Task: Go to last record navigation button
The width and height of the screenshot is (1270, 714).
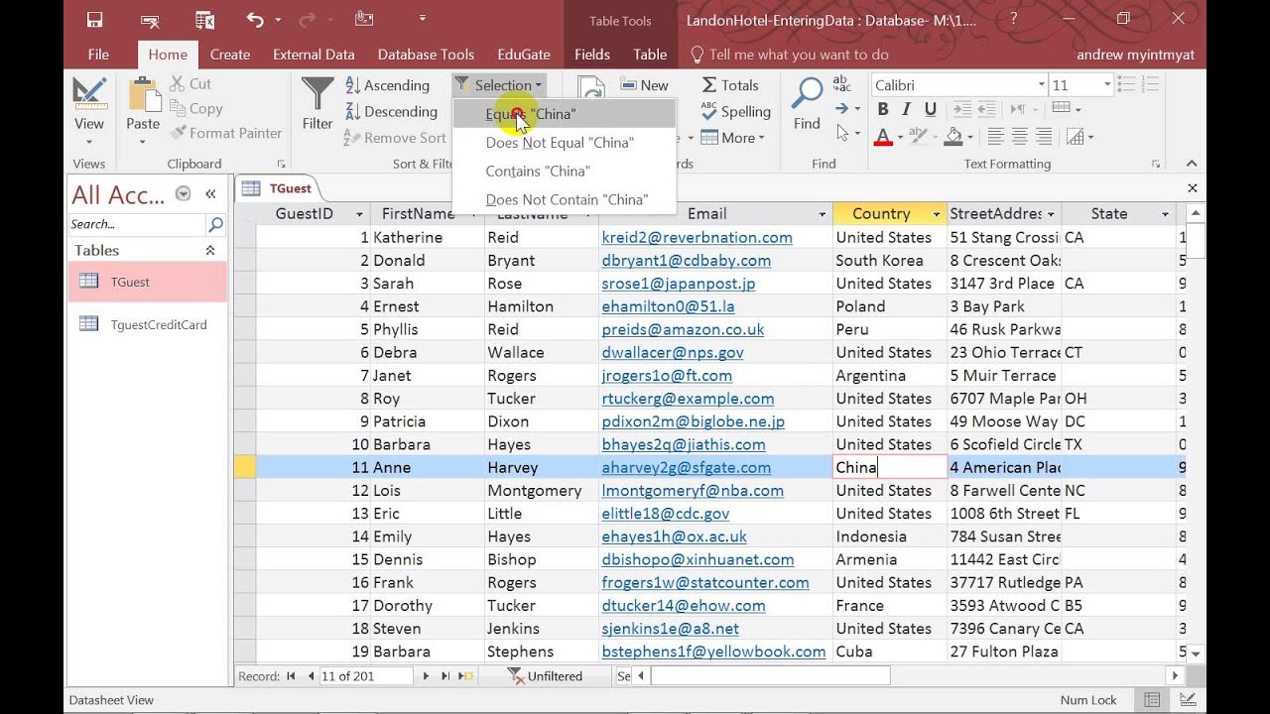Action: (x=445, y=676)
